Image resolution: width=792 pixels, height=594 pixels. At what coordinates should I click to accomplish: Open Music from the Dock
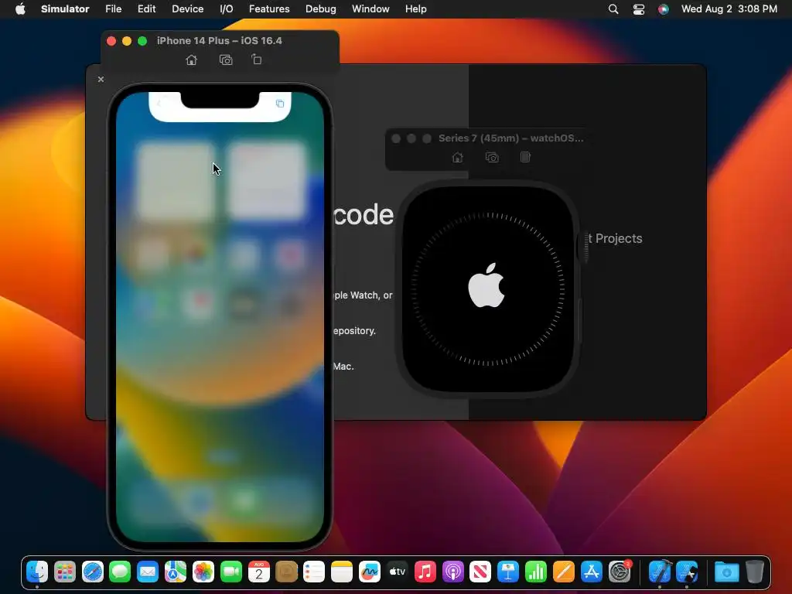click(x=425, y=572)
